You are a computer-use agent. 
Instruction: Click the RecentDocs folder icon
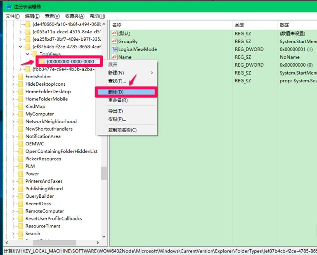point(20,204)
